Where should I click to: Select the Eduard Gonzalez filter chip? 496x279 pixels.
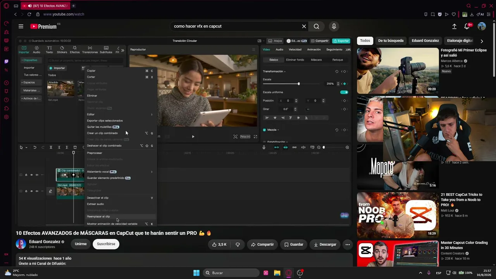(x=425, y=41)
